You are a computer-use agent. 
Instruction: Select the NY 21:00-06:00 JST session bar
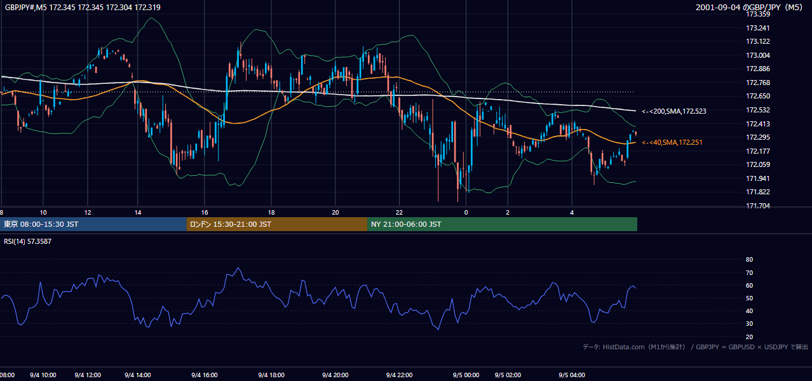pyautogui.click(x=502, y=224)
